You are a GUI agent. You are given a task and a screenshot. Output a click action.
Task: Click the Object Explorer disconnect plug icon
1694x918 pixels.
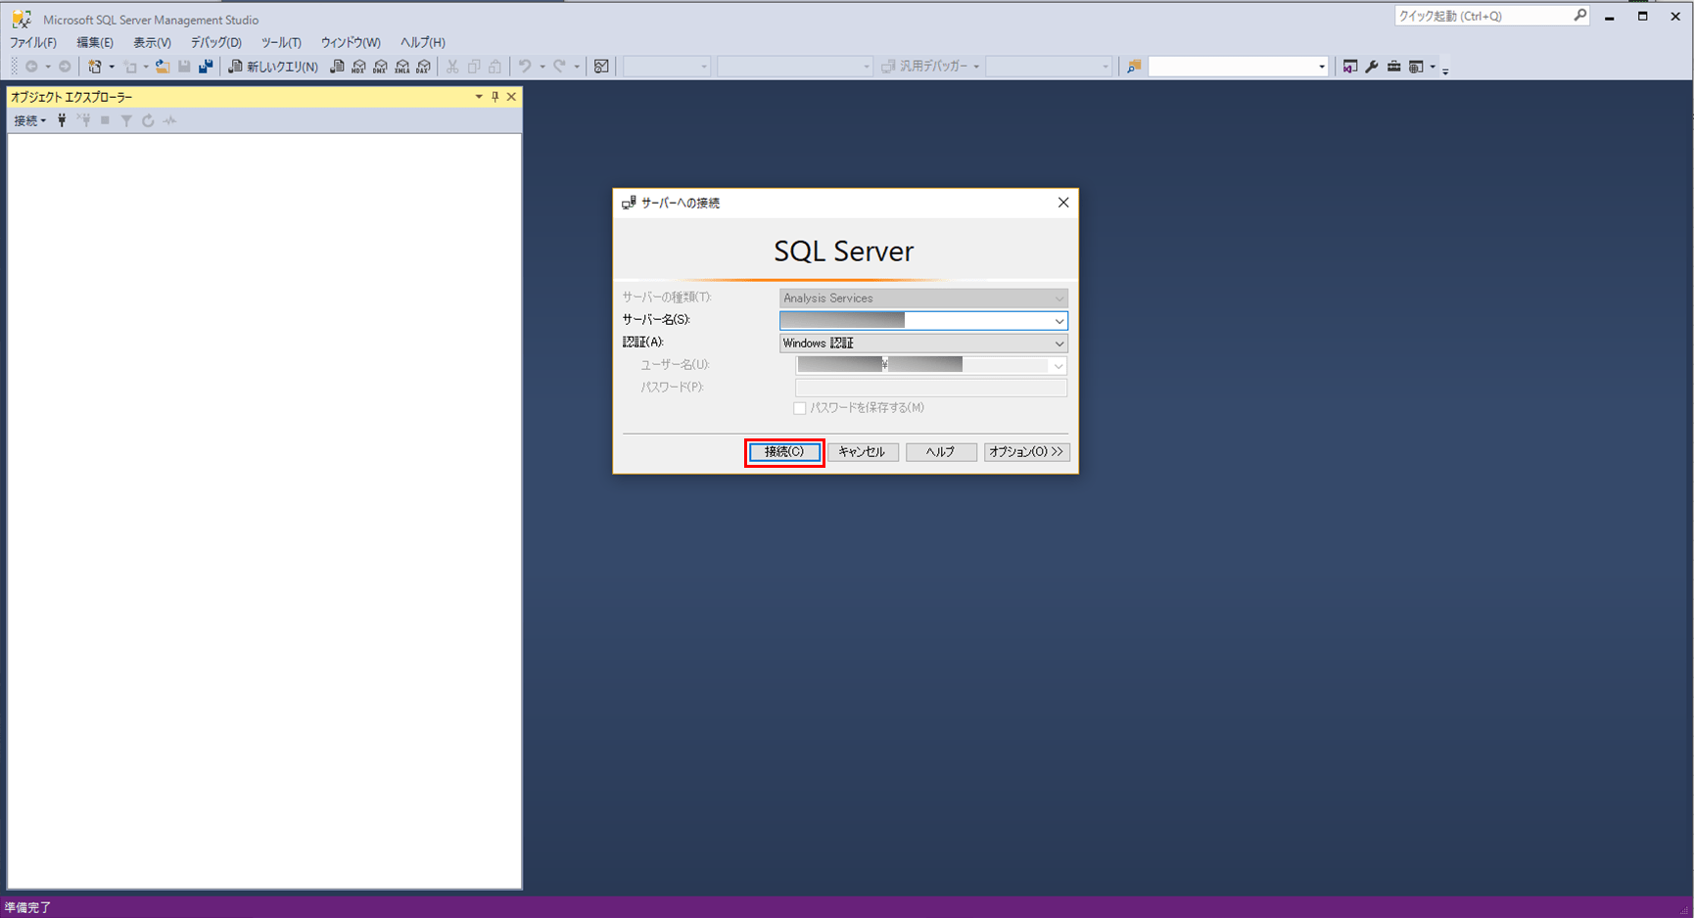pyautogui.click(x=83, y=120)
